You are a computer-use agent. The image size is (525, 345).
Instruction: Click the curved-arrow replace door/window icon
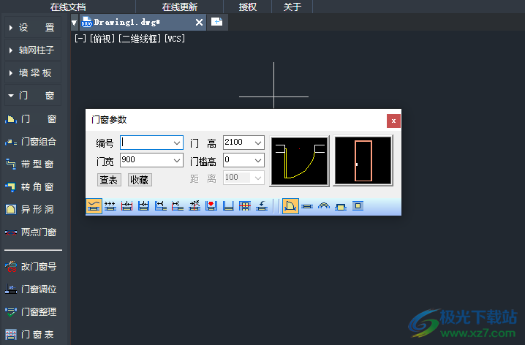262,206
